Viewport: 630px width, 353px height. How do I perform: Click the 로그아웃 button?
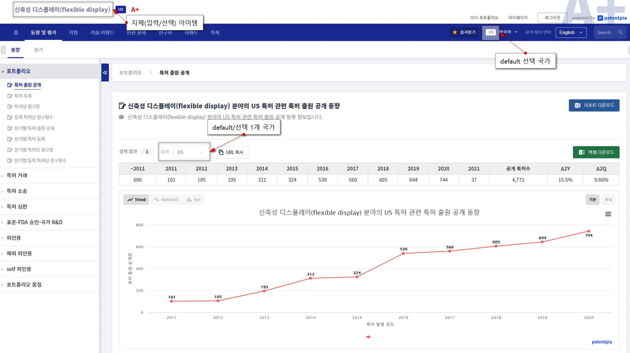tap(552, 18)
